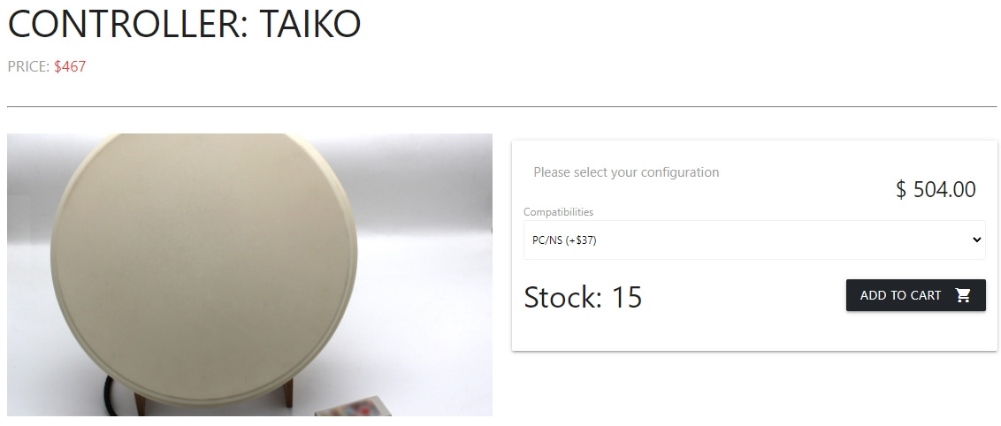The height and width of the screenshot is (426, 1001).
Task: Click the CONTROLLER: TAIKO heading
Action: coord(184,24)
